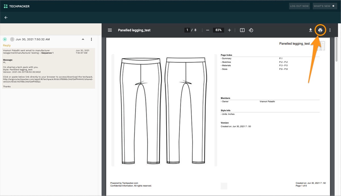Click the Techpacker logo
This screenshot has width=341, height=196.
[16, 6]
